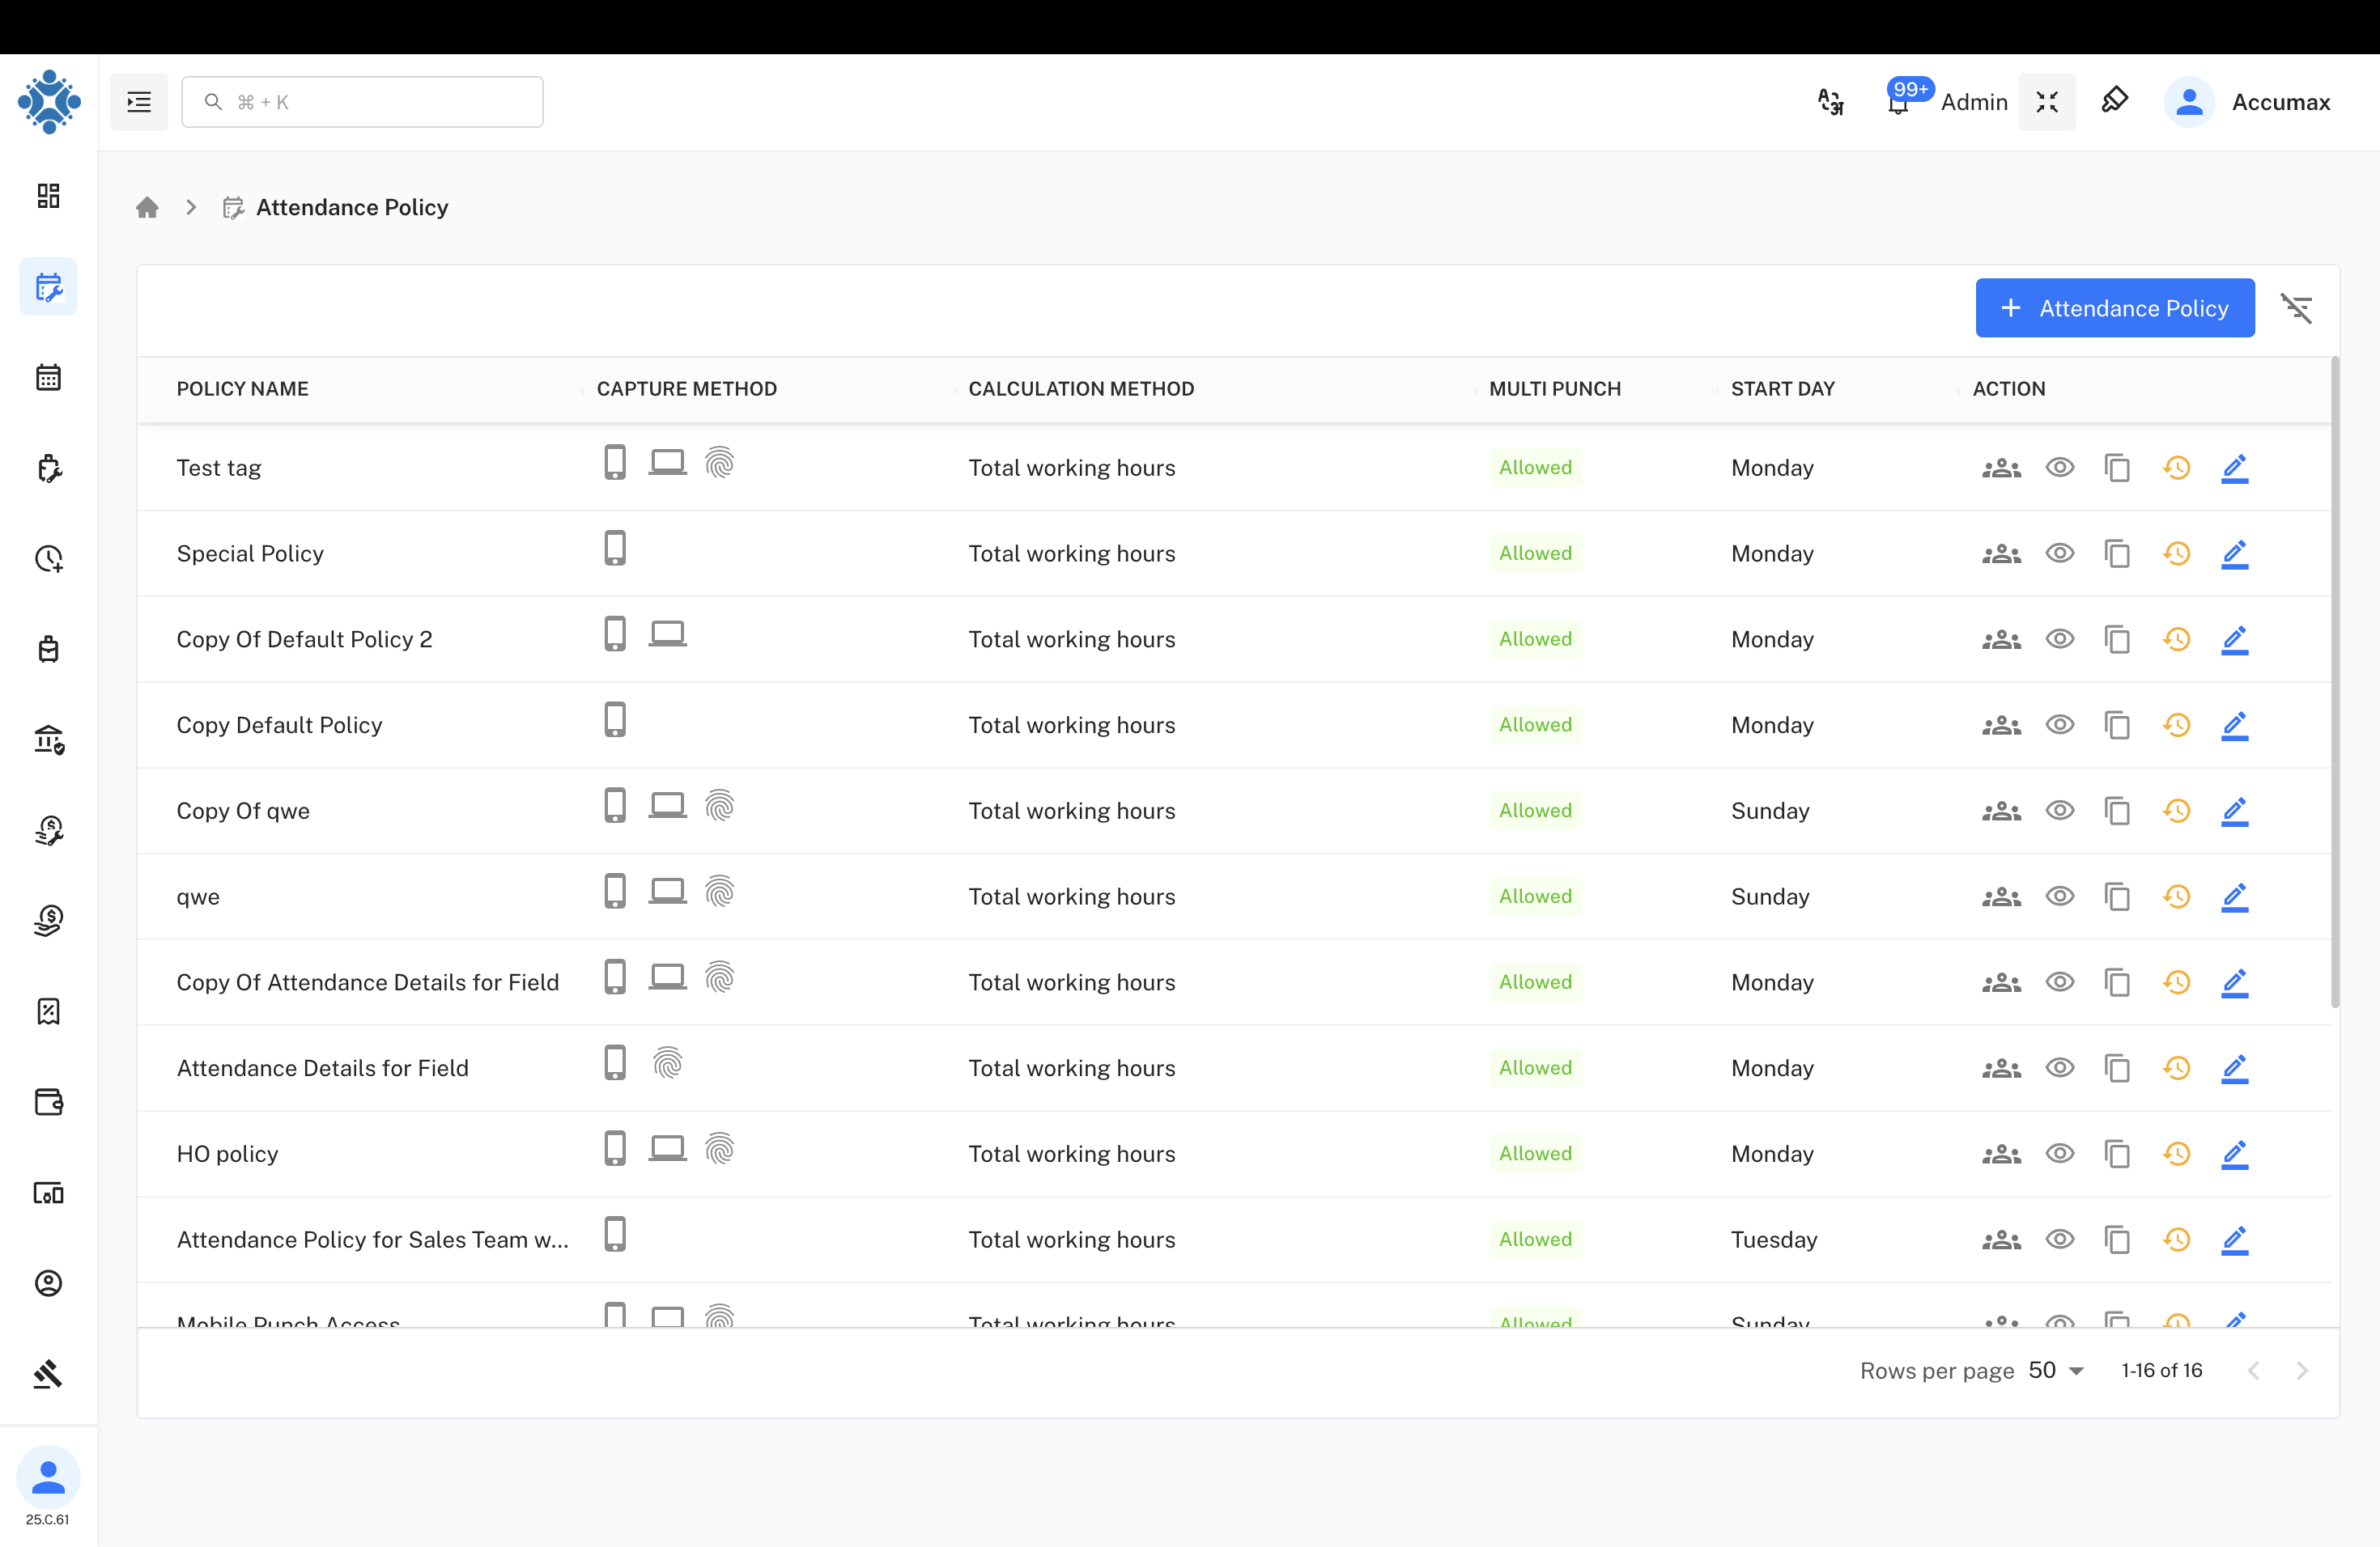Toggle visibility of Copy Default Policy with eye icon

[2060, 724]
